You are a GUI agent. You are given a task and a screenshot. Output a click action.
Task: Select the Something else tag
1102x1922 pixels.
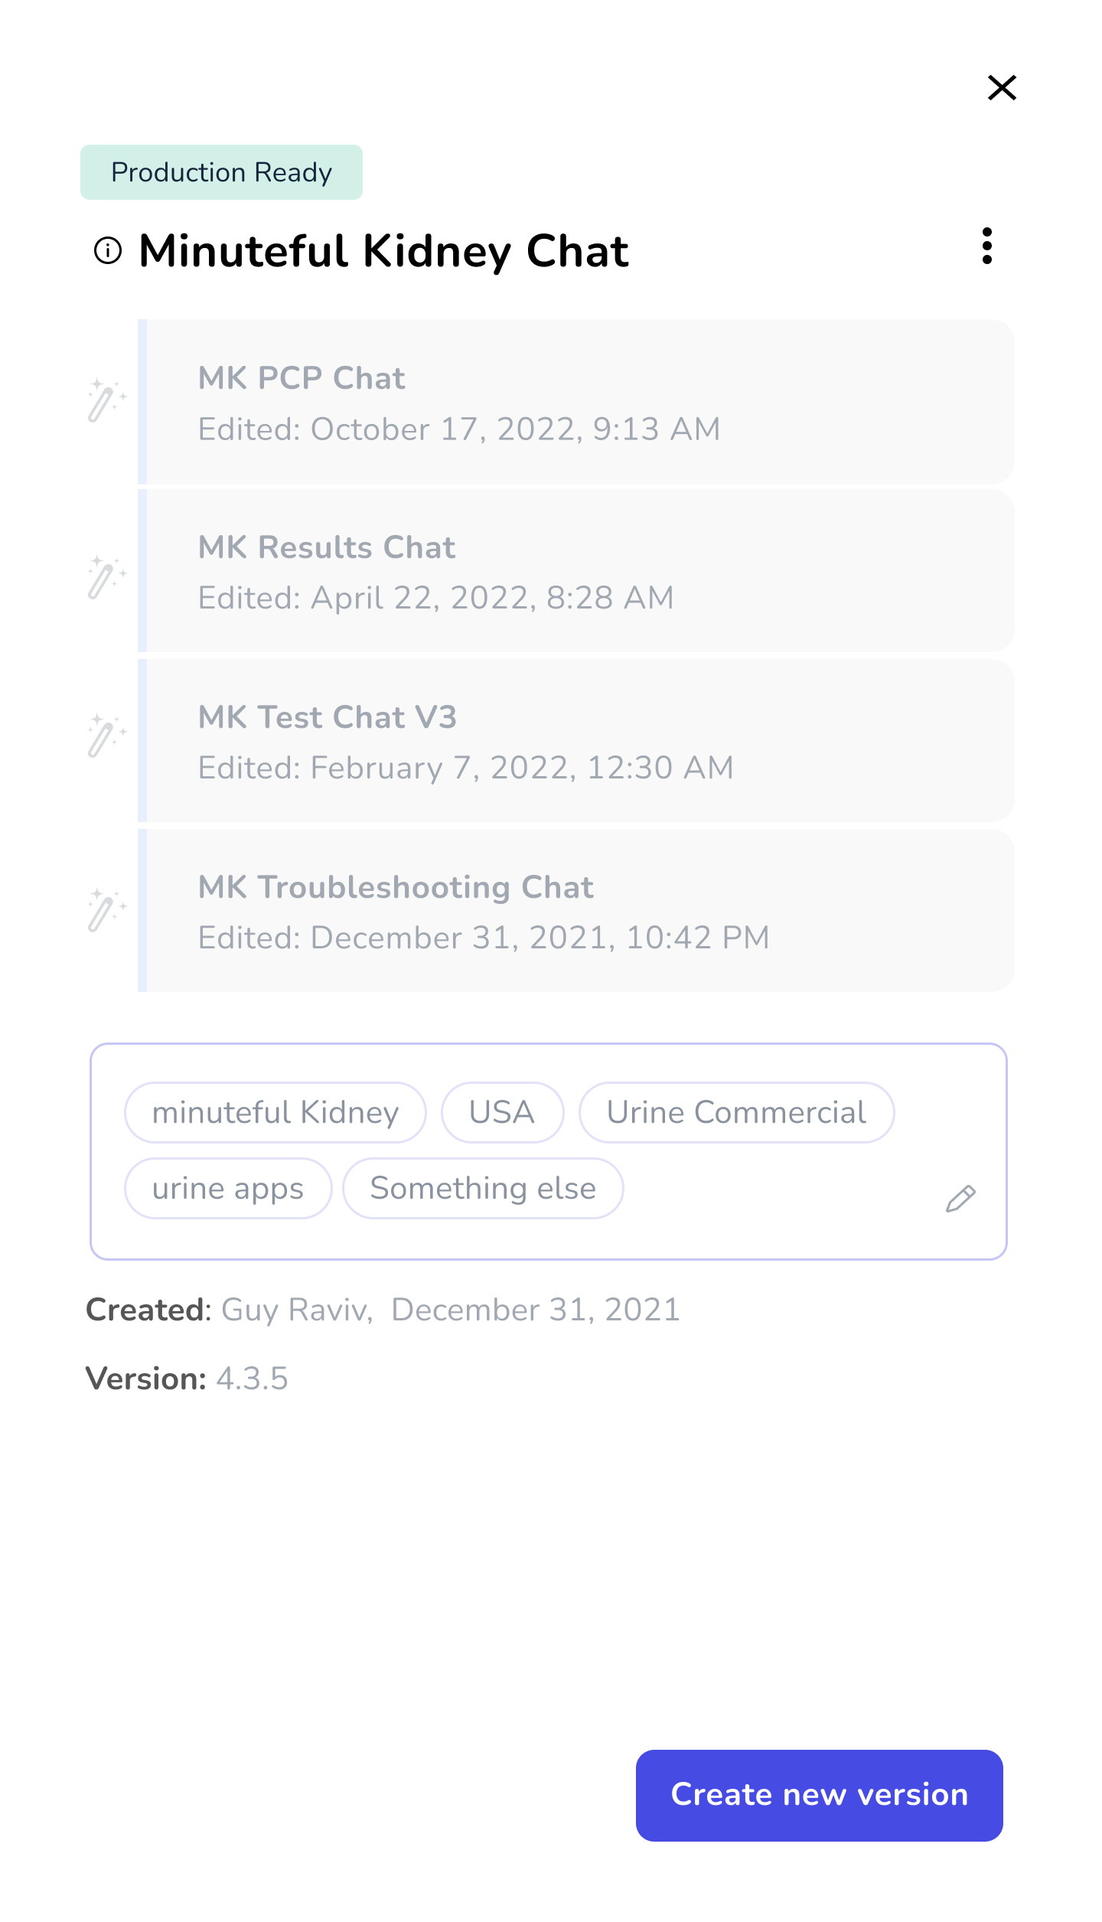[x=483, y=1188]
